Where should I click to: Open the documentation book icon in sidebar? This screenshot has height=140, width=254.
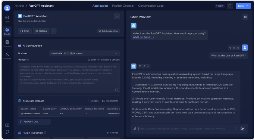pyautogui.click(x=7, y=125)
